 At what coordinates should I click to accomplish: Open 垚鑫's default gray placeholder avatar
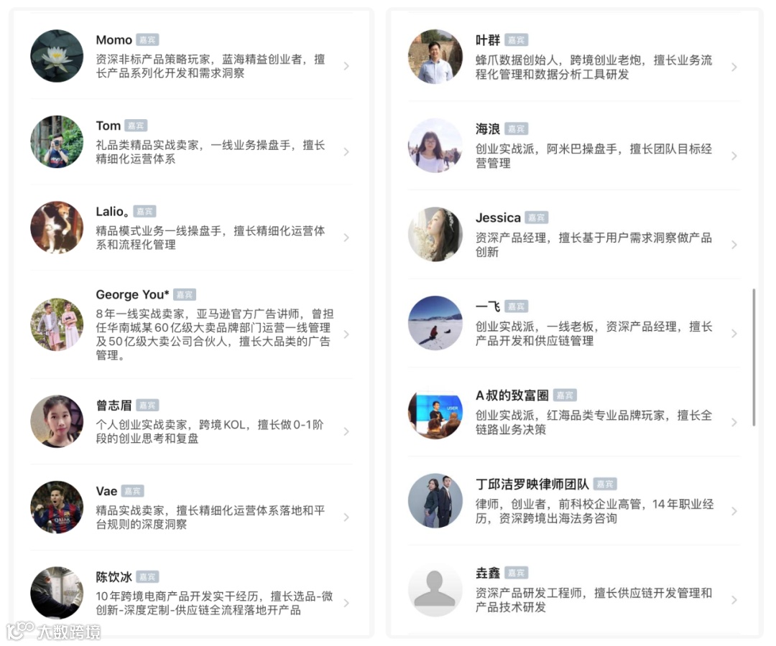coord(435,589)
